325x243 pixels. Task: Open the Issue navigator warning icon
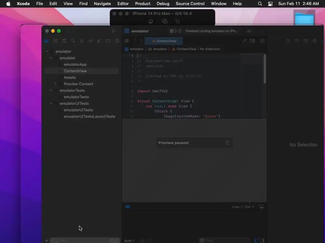click(x=82, y=41)
